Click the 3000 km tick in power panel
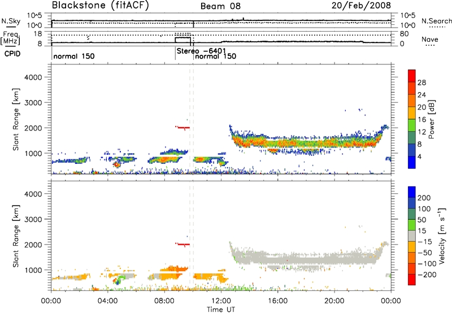452x313 pixels. [x=33, y=103]
